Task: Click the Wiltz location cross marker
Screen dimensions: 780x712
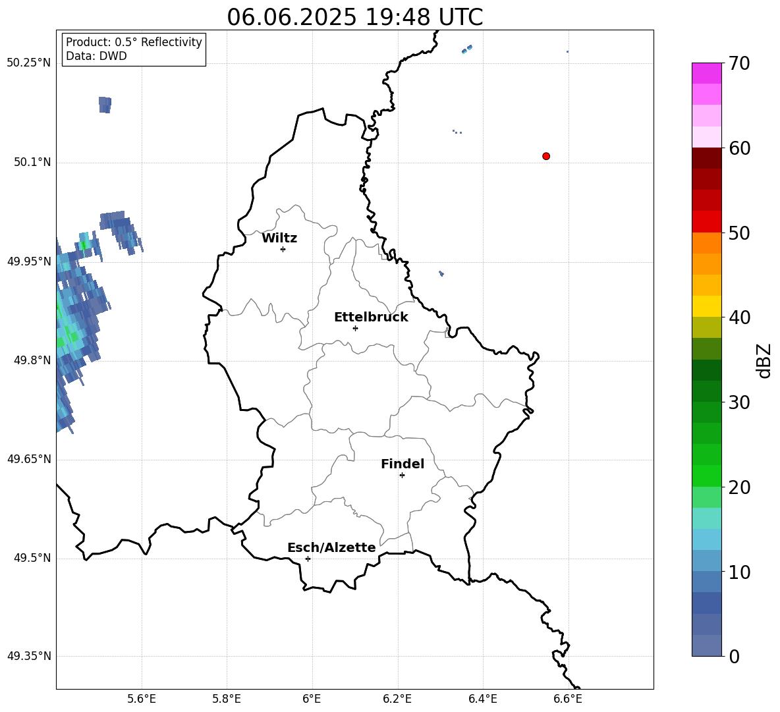Action: (x=283, y=249)
